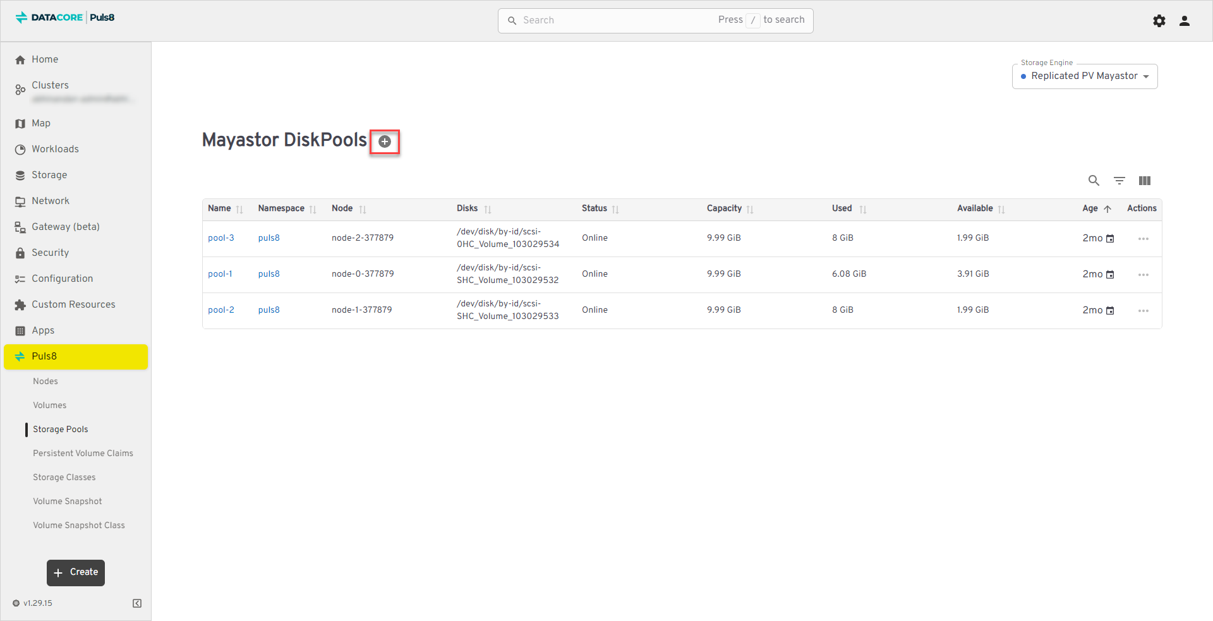Open the pool-1 link
The image size is (1213, 621).
(x=220, y=274)
